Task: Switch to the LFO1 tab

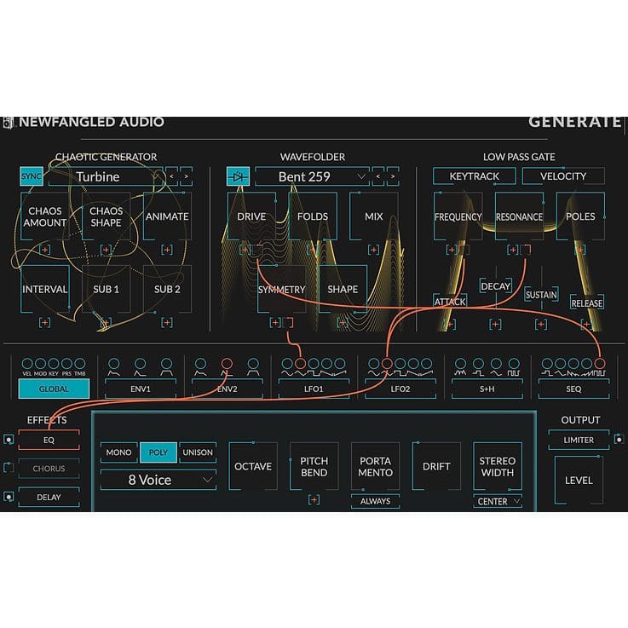Action: pos(314,389)
